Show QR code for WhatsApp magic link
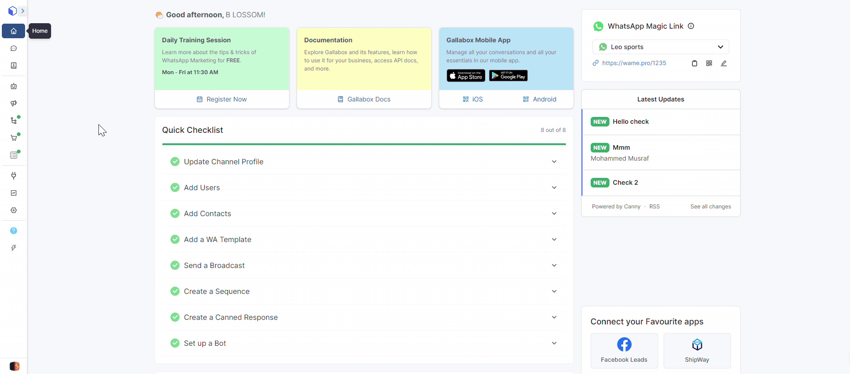The height and width of the screenshot is (374, 850). tap(709, 63)
